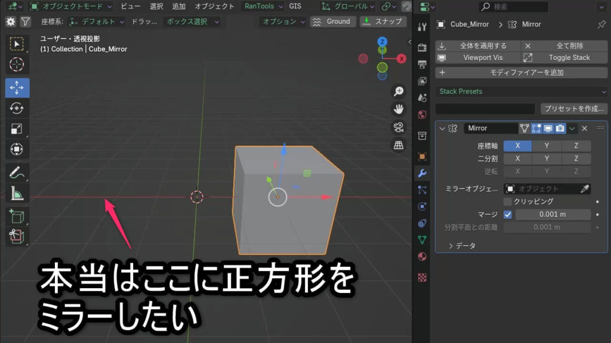Viewport: 611px width, 343px height.
Task: Select the Rotate tool
Action: pyautogui.click(x=17, y=108)
